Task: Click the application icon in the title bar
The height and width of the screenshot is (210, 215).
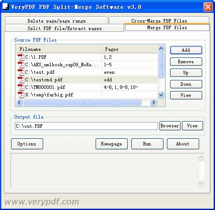Action: [x=6, y=7]
